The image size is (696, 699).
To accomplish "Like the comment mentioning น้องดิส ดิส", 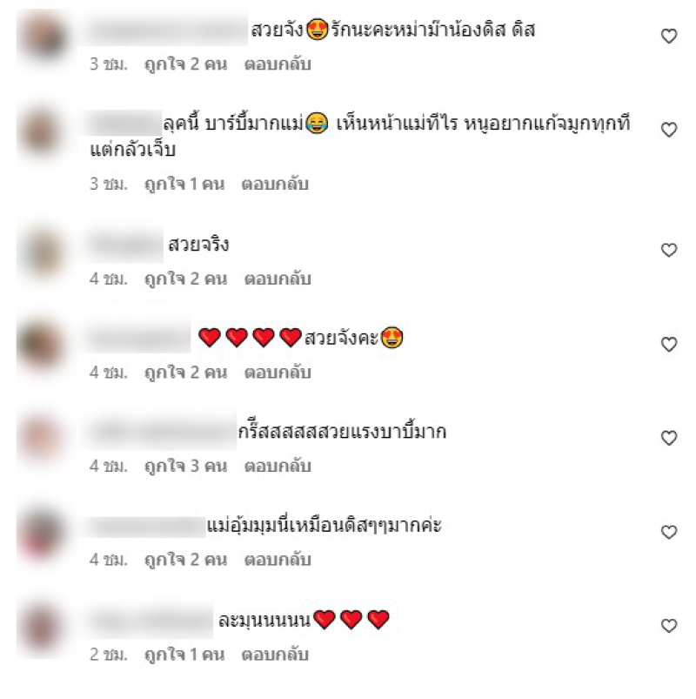I will 668,36.
